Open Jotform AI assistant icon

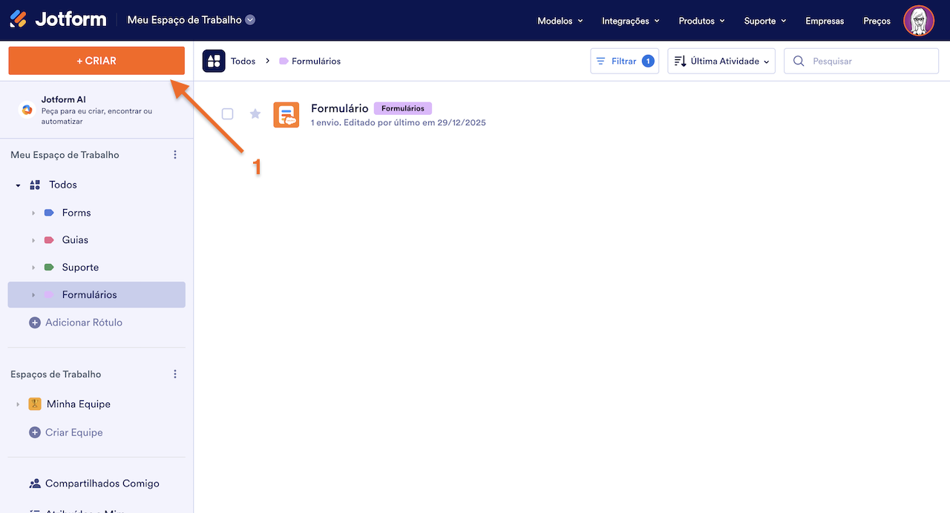(x=27, y=110)
